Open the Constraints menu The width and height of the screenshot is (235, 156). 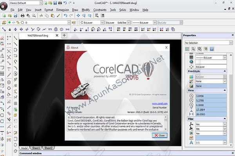click(x=100, y=10)
